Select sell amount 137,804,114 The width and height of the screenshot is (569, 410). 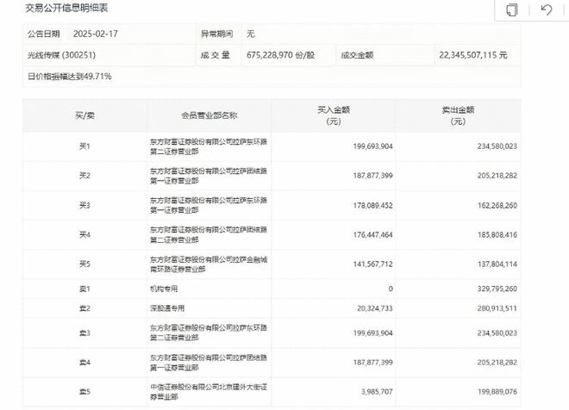click(497, 264)
